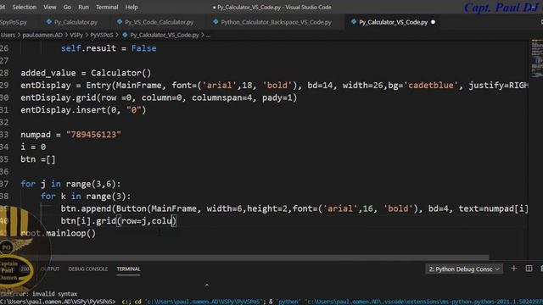543x305 pixels.
Task: Click on 'self.result = False' line
Action: click(x=109, y=48)
